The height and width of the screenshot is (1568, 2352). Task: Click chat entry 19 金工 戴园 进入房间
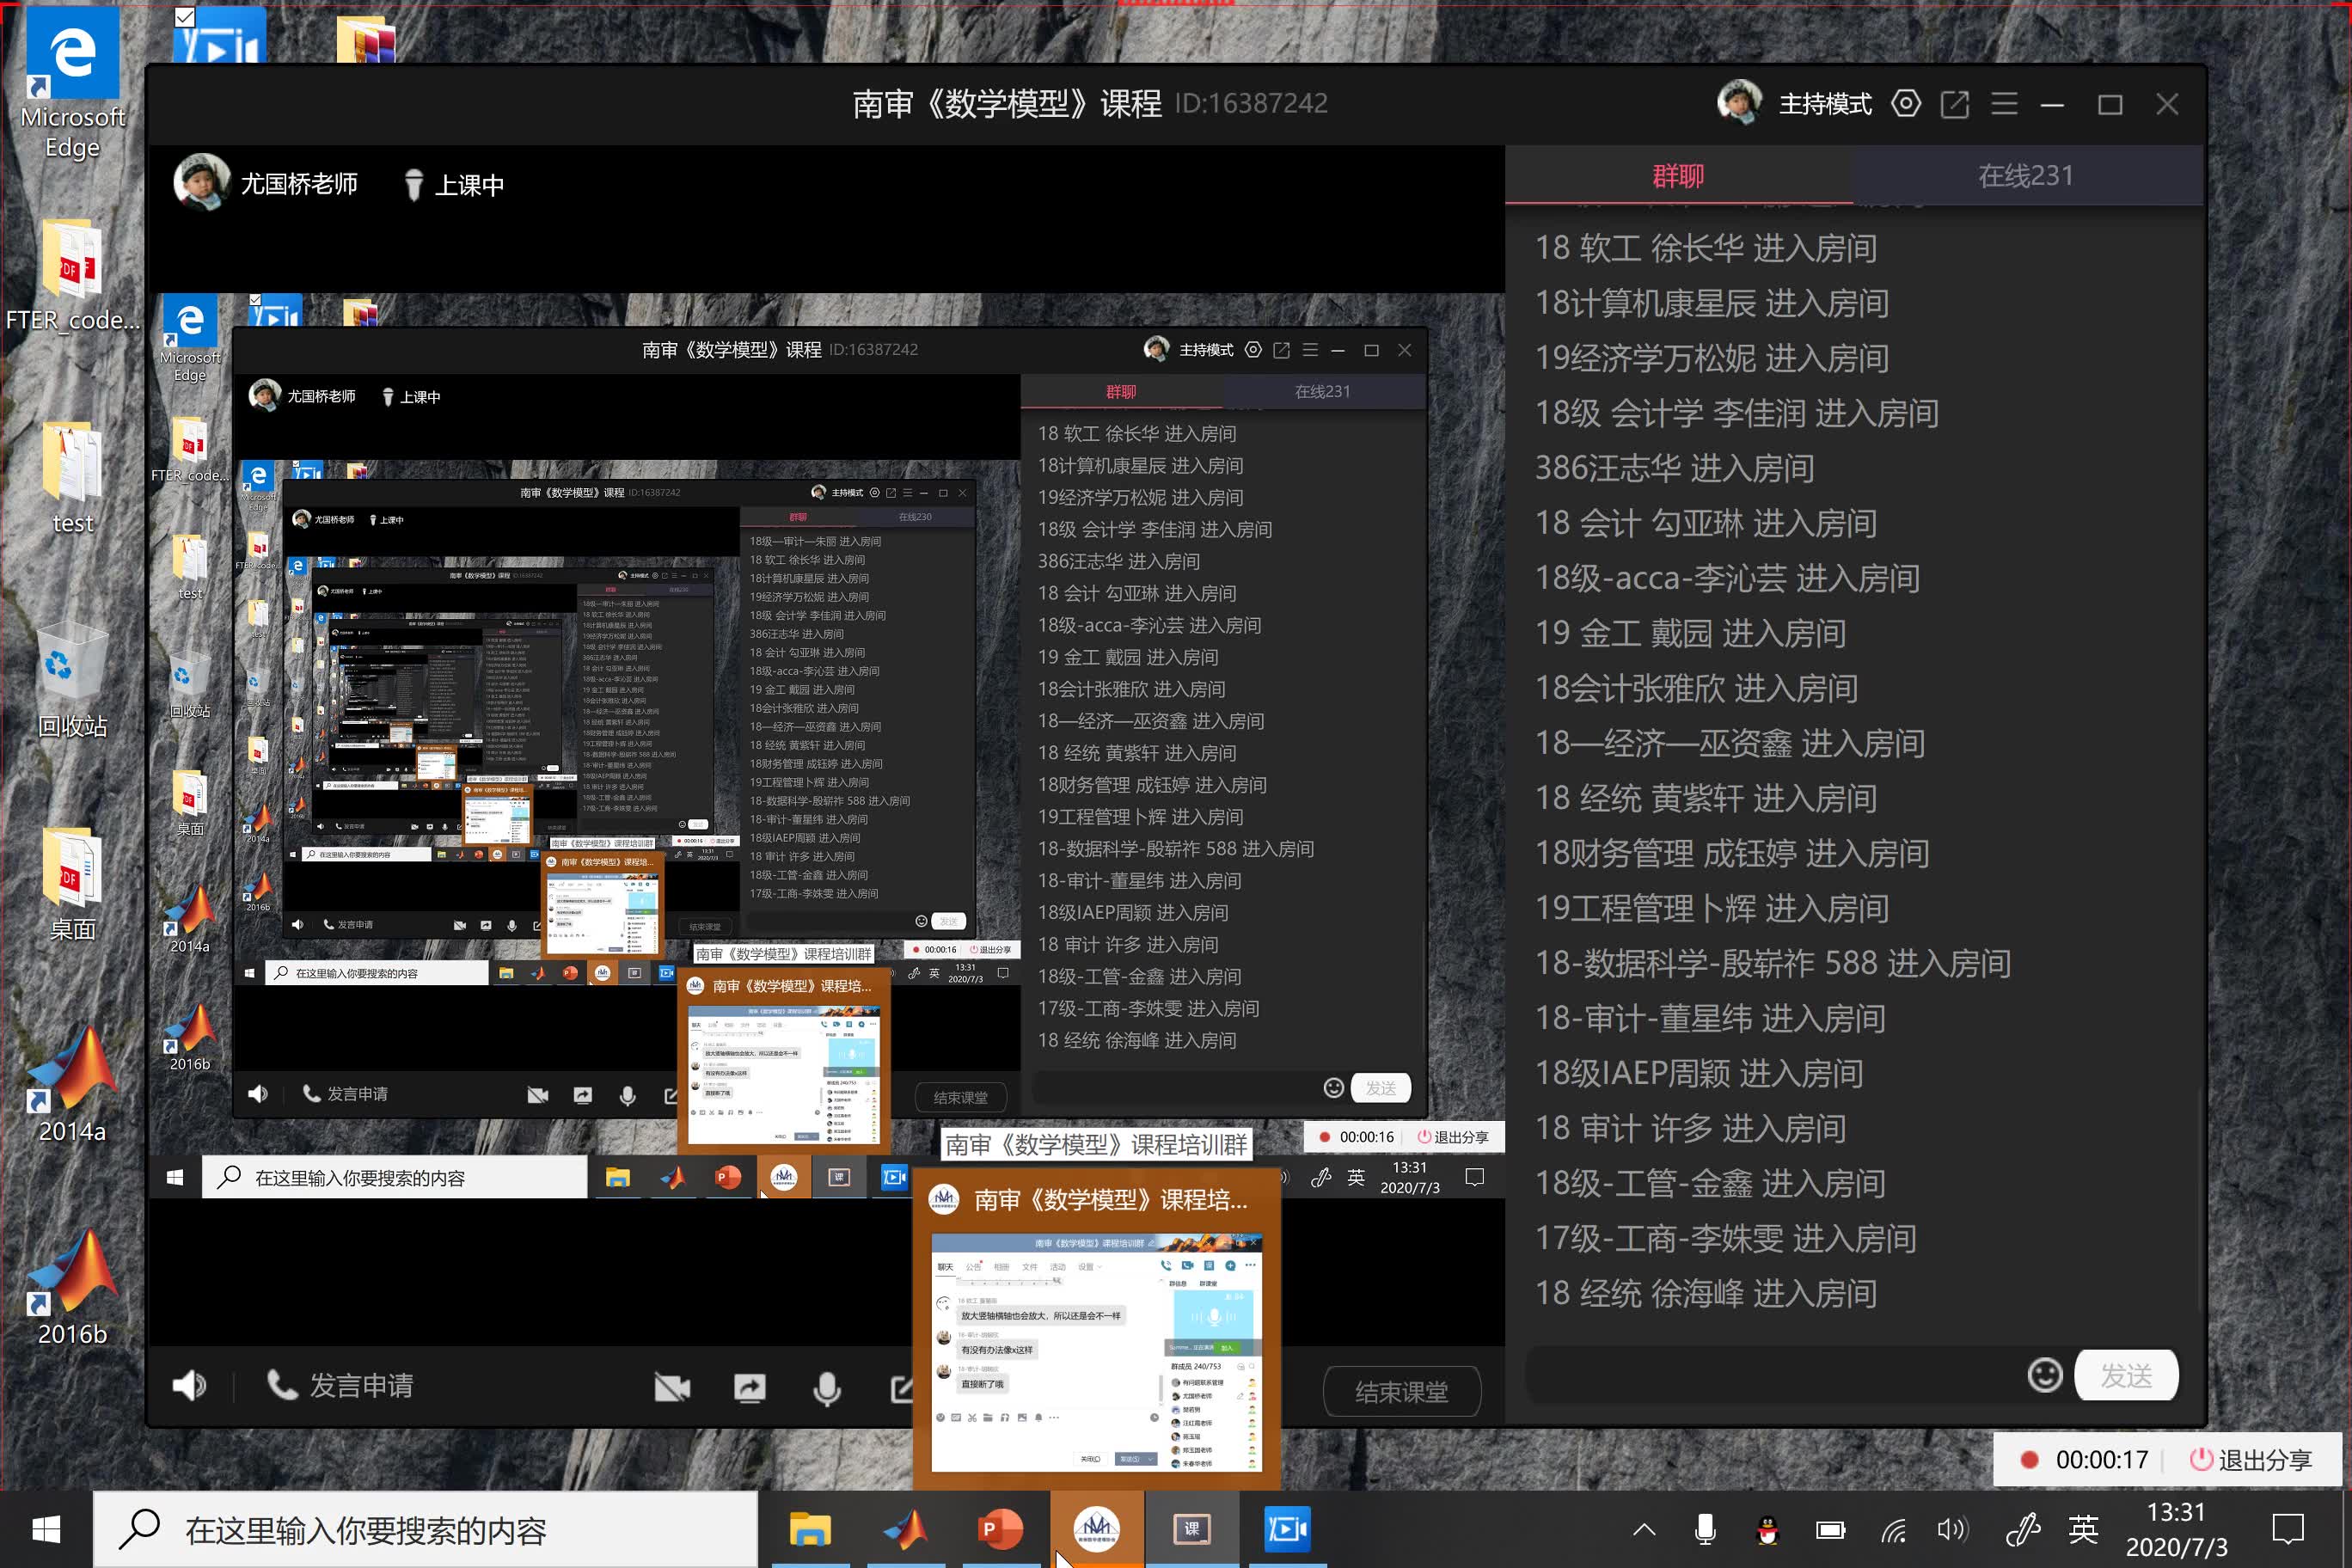click(x=1690, y=633)
